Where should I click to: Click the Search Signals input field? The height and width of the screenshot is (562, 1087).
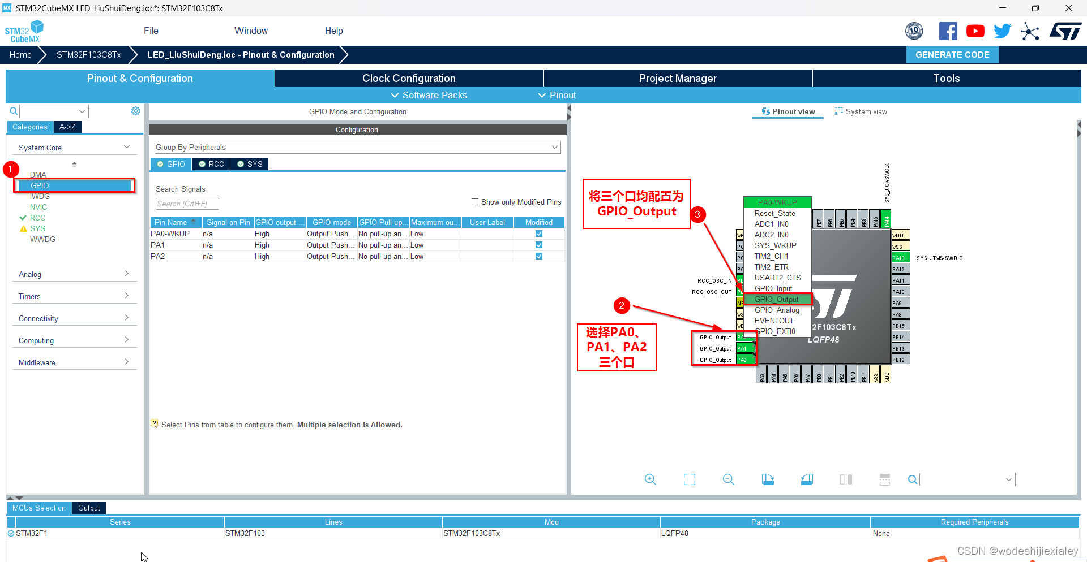(x=187, y=204)
